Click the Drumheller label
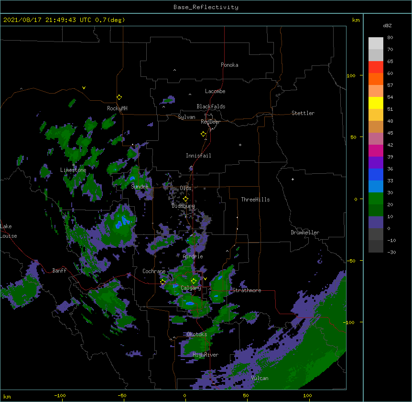 click(305, 233)
